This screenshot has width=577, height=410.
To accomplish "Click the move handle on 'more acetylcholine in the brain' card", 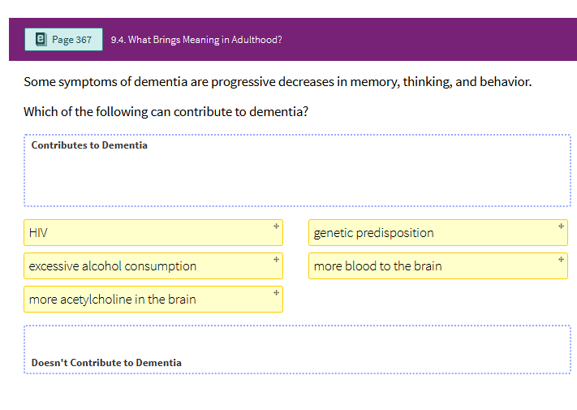I will pos(276,292).
